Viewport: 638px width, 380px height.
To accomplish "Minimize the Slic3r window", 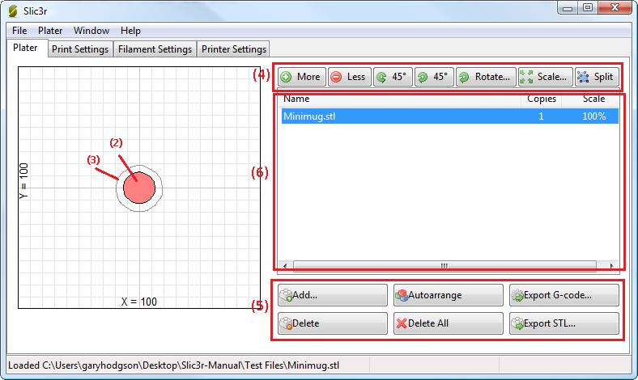I will [x=568, y=8].
